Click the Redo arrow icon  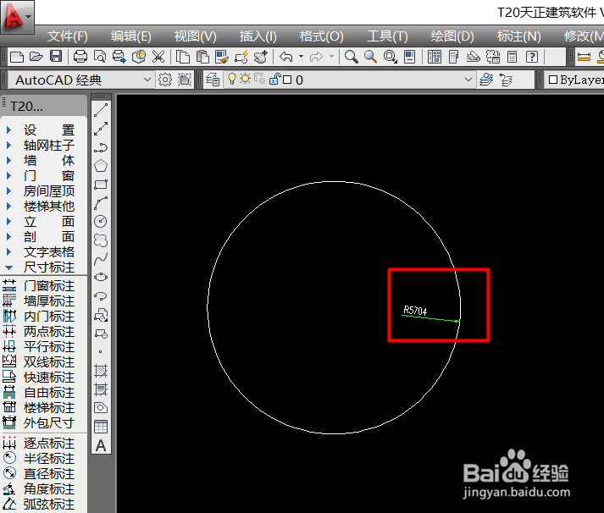[316, 57]
